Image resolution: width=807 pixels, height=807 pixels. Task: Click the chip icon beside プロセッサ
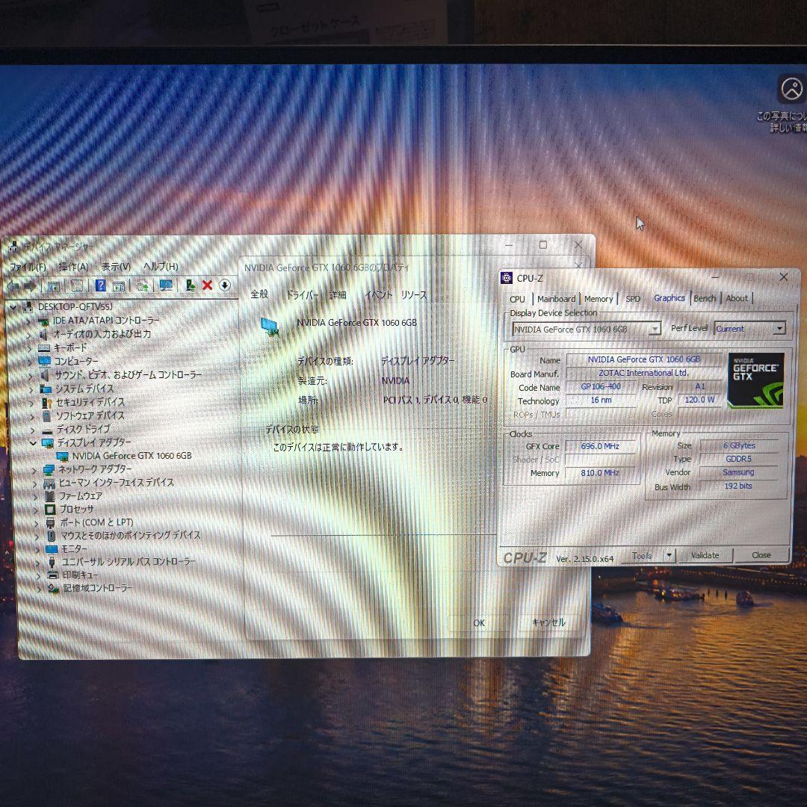click(50, 510)
